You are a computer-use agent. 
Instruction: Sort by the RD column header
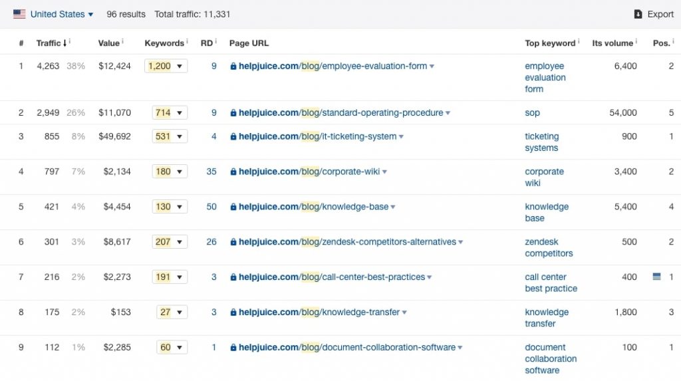tap(207, 43)
